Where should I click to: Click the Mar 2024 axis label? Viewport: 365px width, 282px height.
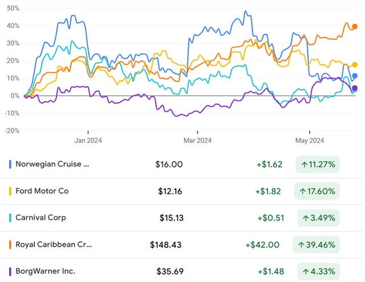[197, 140]
